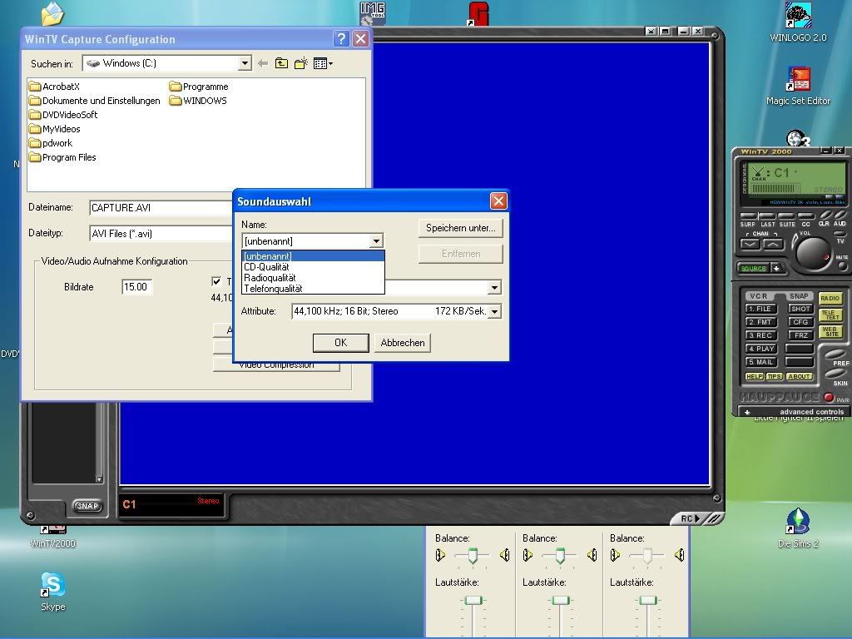Screen dimensions: 852x639
Task: Click the 4. PLAY button on remote
Action: point(760,349)
